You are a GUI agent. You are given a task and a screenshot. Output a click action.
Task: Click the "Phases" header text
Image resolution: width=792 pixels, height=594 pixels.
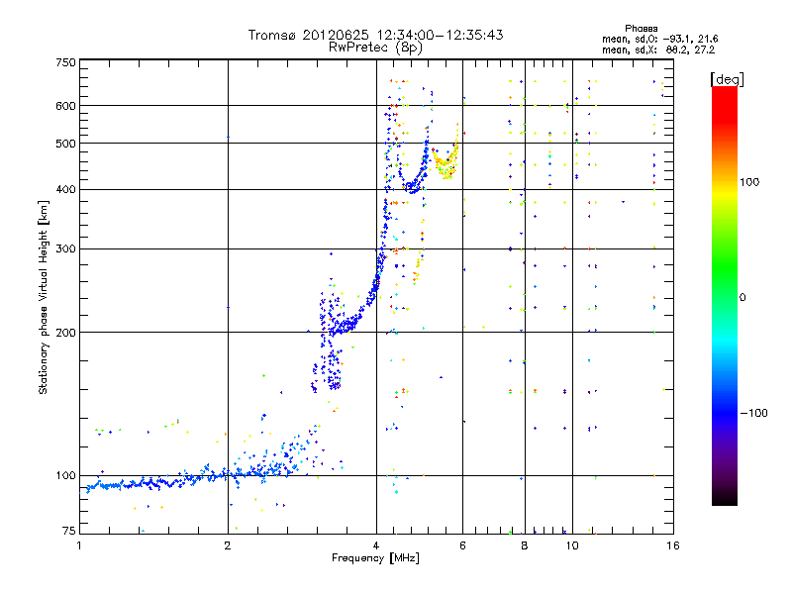coord(641,29)
